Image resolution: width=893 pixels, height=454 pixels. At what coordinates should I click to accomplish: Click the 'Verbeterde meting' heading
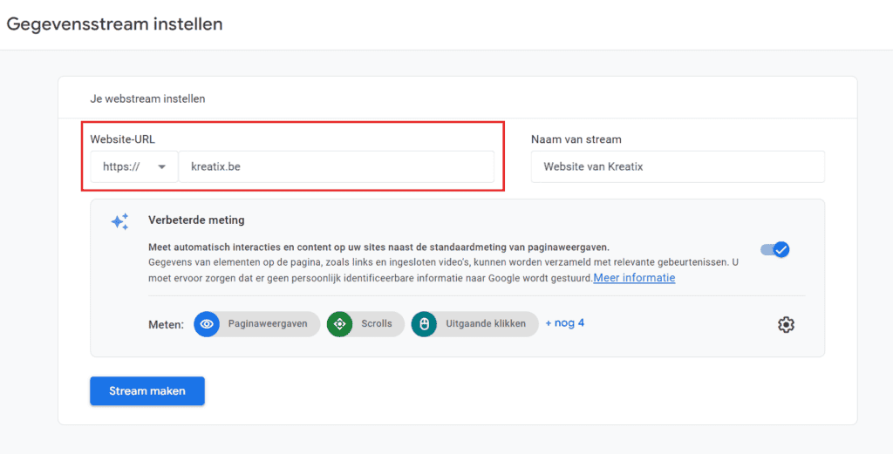[196, 220]
